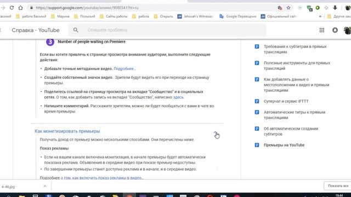351x197 pixels.
Task: Click the 'Показать все' downloads button
Action: tap(338, 186)
